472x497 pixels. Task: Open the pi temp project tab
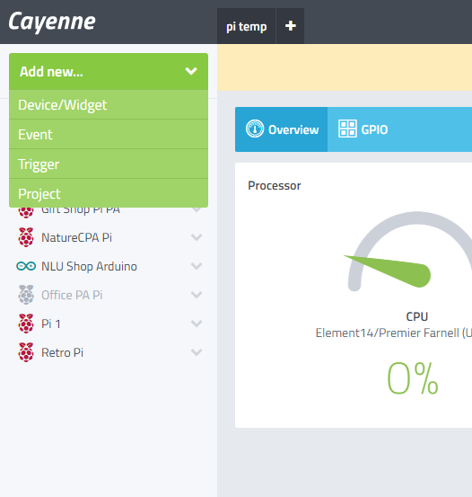246,26
